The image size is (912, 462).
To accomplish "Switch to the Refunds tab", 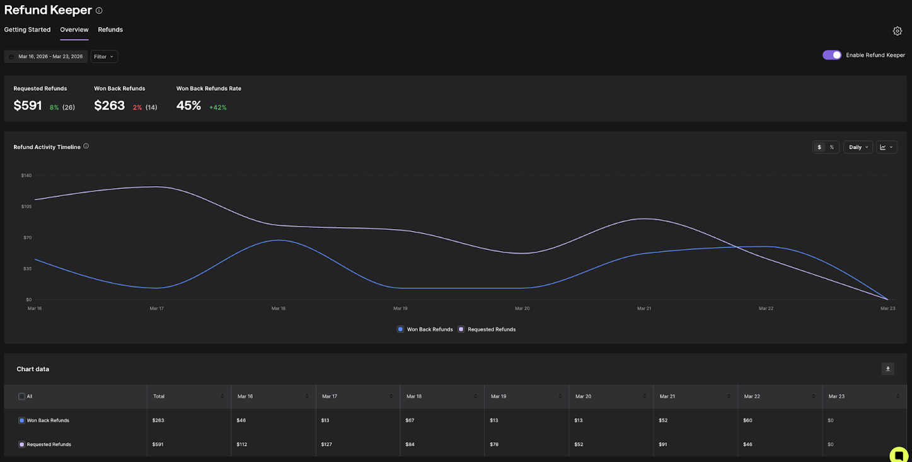I will point(110,30).
